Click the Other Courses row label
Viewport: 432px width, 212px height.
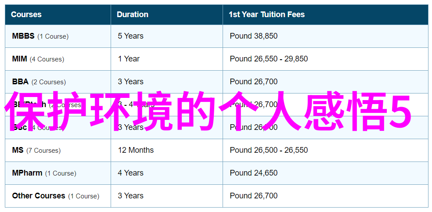(39, 196)
